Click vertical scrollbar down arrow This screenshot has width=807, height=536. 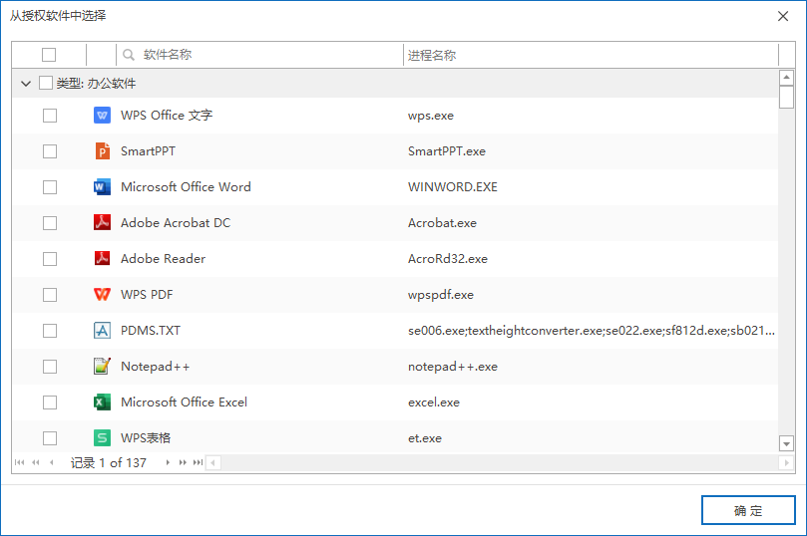pyautogui.click(x=786, y=443)
